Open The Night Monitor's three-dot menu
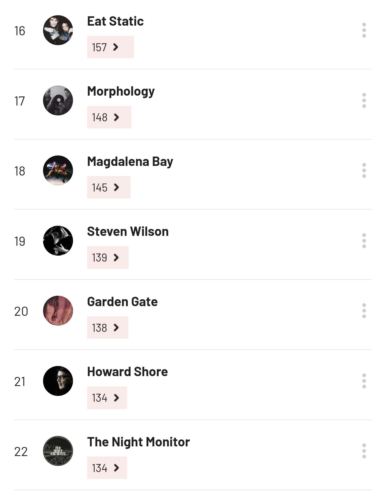 [x=364, y=451]
